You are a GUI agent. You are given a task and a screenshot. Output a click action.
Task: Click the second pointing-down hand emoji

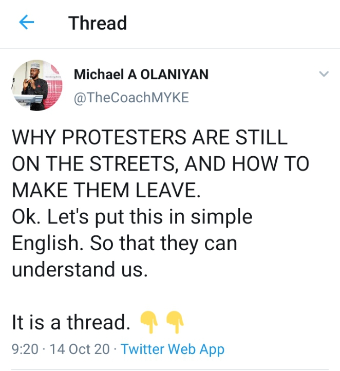pyautogui.click(x=175, y=321)
